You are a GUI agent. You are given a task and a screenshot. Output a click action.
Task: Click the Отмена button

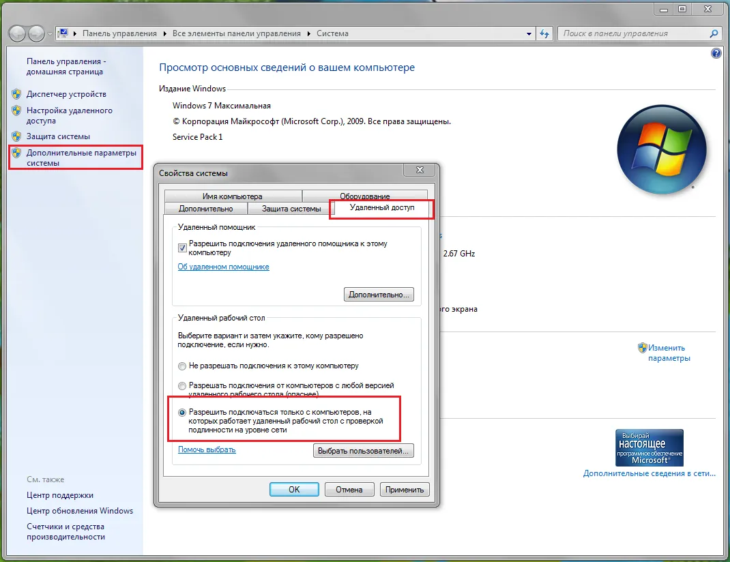pyautogui.click(x=349, y=490)
